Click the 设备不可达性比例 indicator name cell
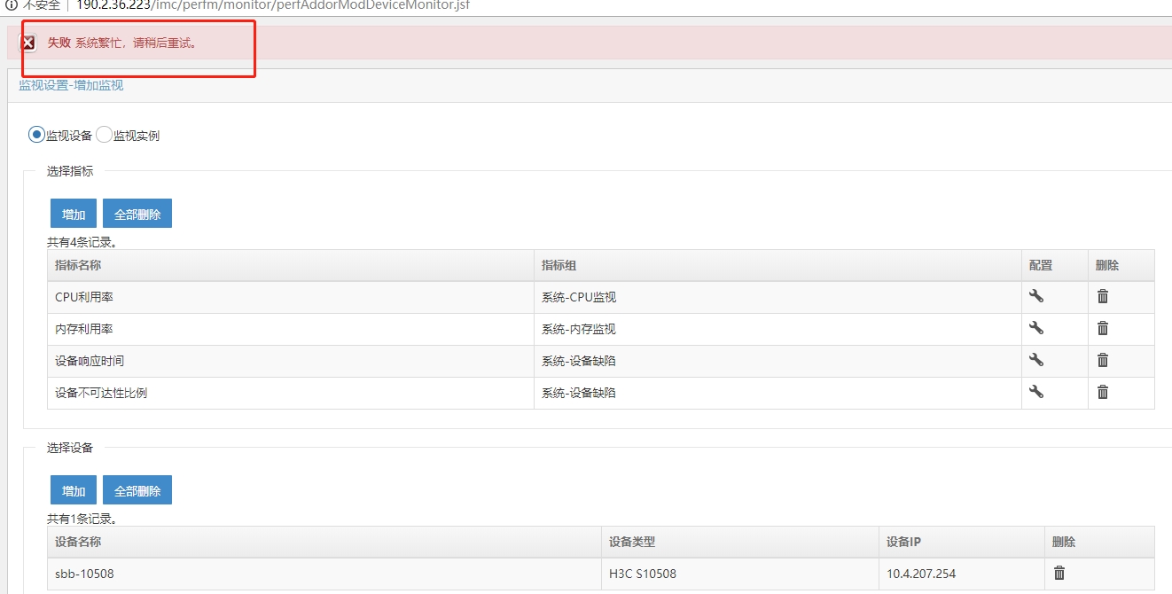This screenshot has height=594, width=1172. (291, 393)
